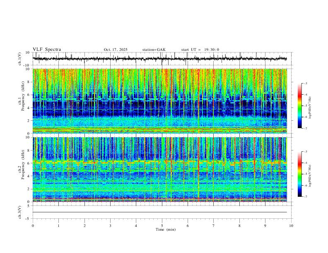Viewport: 328px width, 253px height.
Task: Click the "-5" tick of ch.3(V) axis
Action: [28, 219]
